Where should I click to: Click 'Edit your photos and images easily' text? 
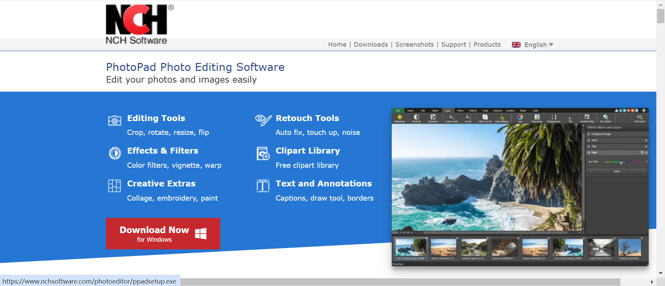181,80
